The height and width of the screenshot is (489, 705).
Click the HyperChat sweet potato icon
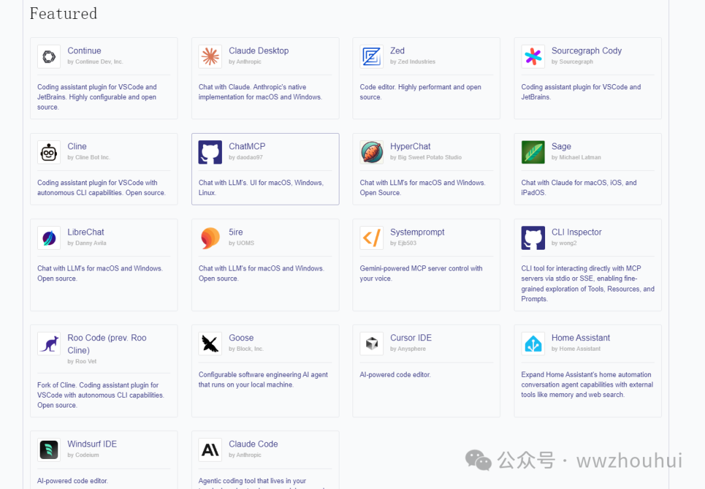371,153
